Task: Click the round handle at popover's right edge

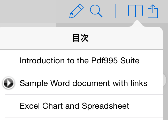Action: (x=165, y=80)
